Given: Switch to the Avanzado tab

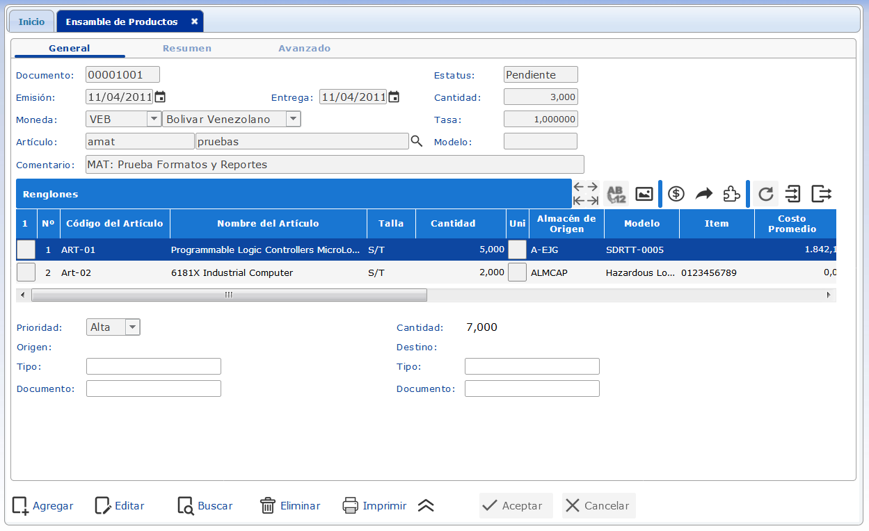Looking at the screenshot, I should [305, 49].
